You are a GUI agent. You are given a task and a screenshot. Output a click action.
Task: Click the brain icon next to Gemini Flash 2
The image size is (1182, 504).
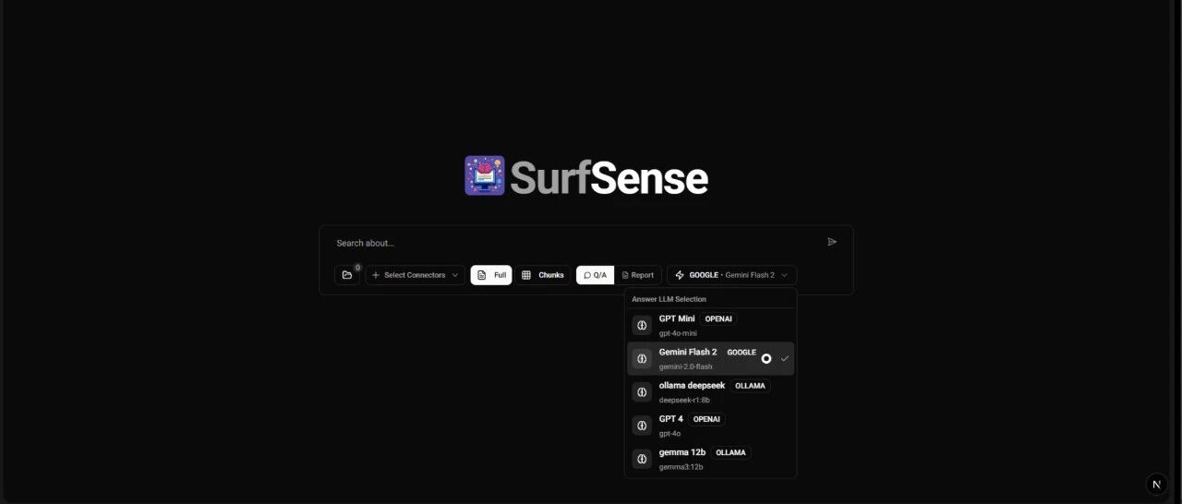(642, 358)
